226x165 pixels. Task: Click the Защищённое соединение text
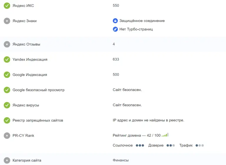(142, 21)
